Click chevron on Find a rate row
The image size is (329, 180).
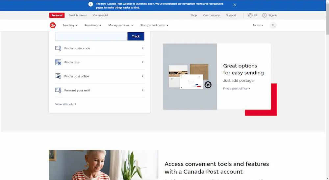tap(143, 62)
